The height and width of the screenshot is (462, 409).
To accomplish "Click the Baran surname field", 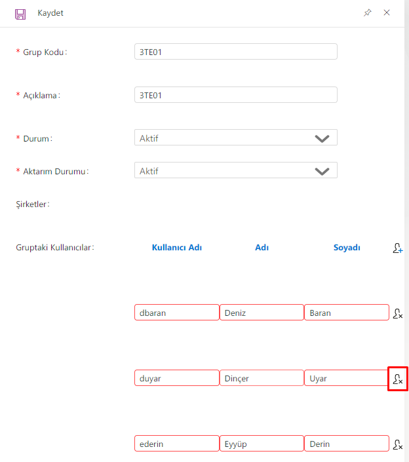I will [346, 313].
